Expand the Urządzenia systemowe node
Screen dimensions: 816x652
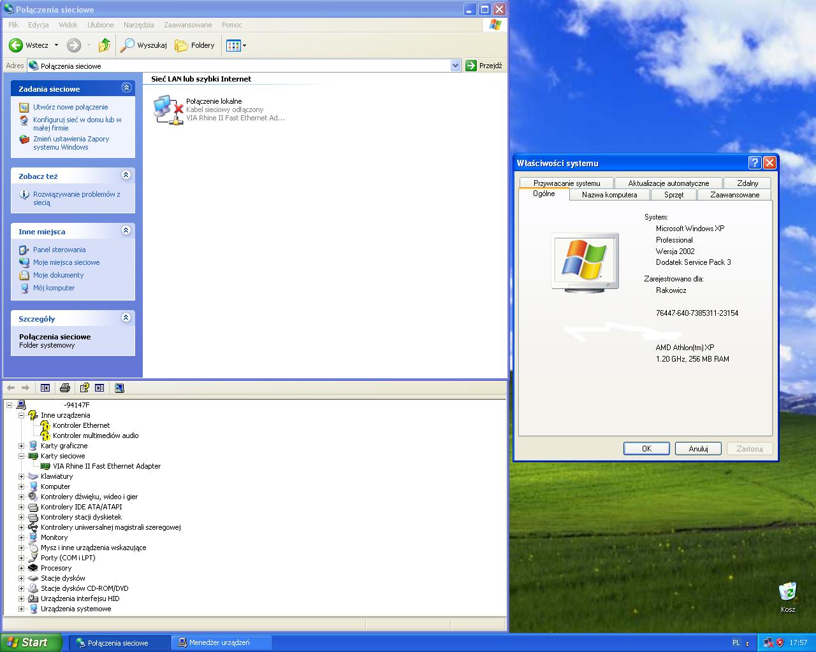tap(21, 609)
